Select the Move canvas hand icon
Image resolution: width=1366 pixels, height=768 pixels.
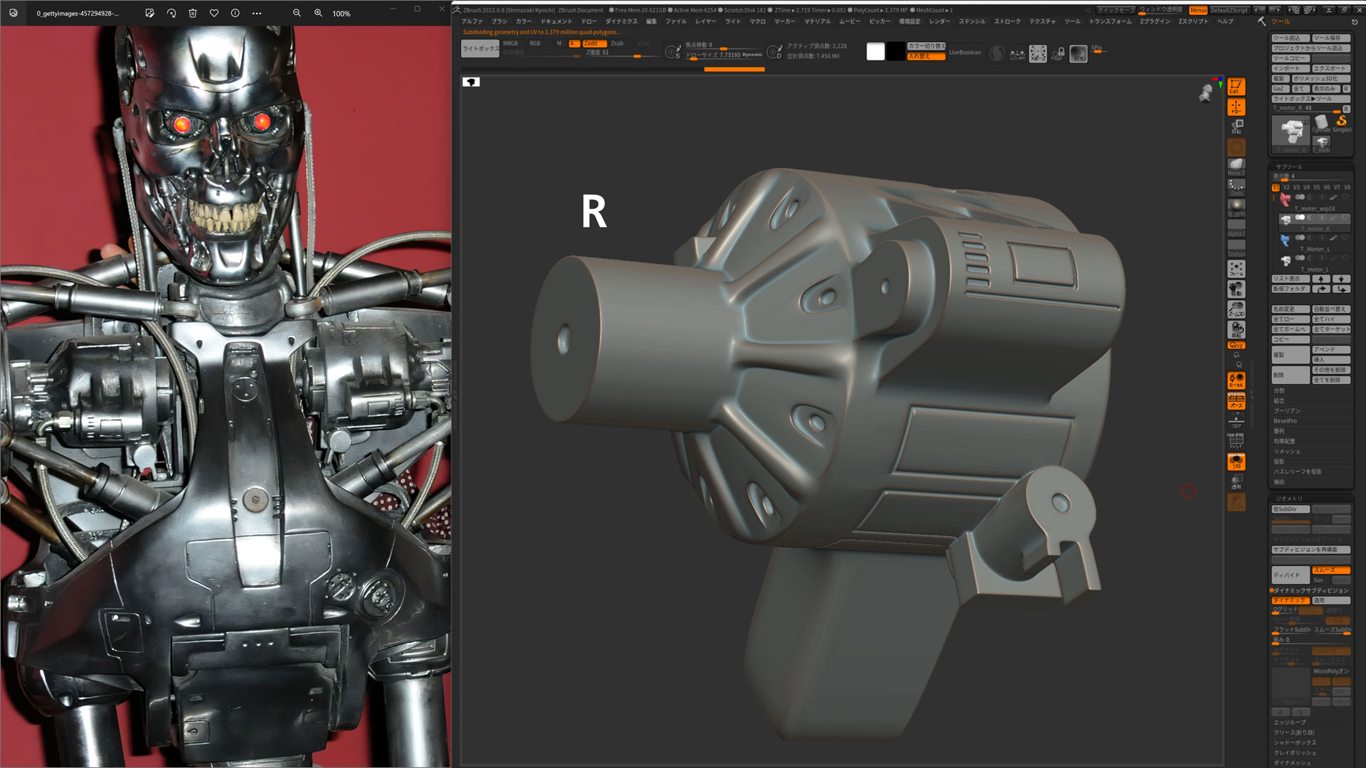[1237, 289]
